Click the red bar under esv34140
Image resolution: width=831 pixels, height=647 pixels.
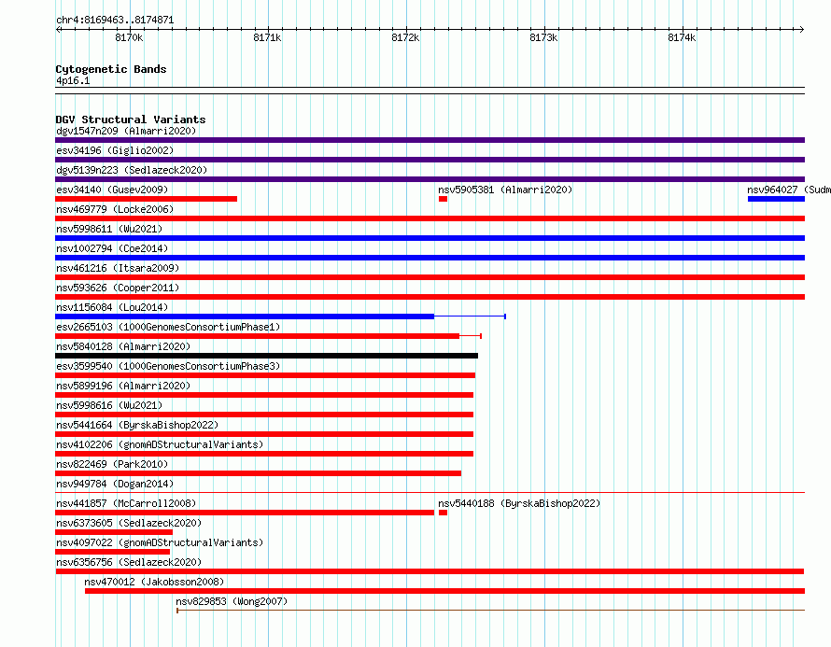147,199
